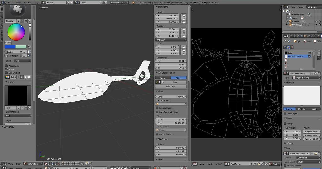Click the Lock to Object eyedropper icon
The image size is (322, 169).
point(185,104)
